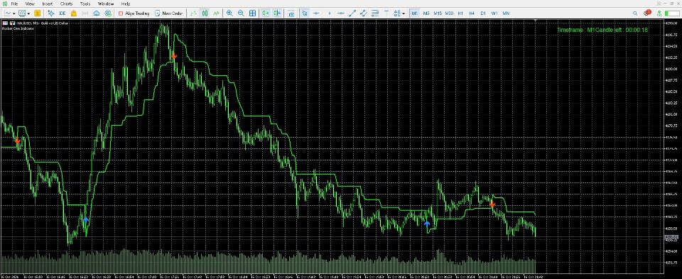Toggle Algo Trading
The image size is (682, 279).
(x=134, y=13)
